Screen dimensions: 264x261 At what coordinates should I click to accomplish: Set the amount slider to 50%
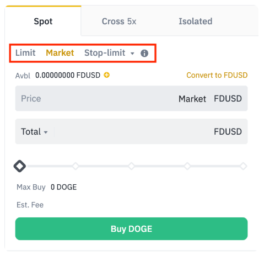click(x=131, y=166)
